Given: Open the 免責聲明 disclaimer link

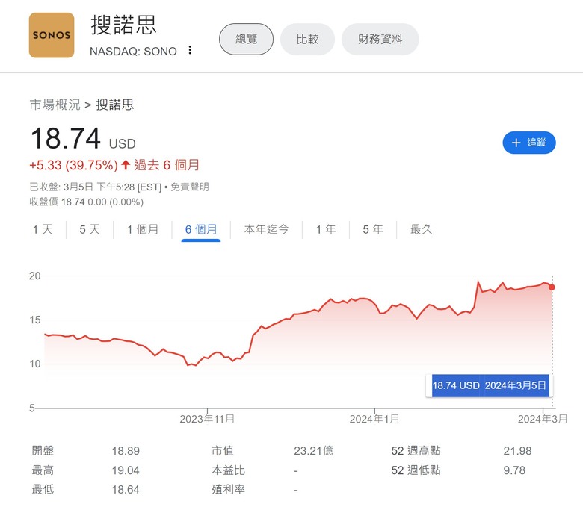Looking at the screenshot, I should 190,187.
